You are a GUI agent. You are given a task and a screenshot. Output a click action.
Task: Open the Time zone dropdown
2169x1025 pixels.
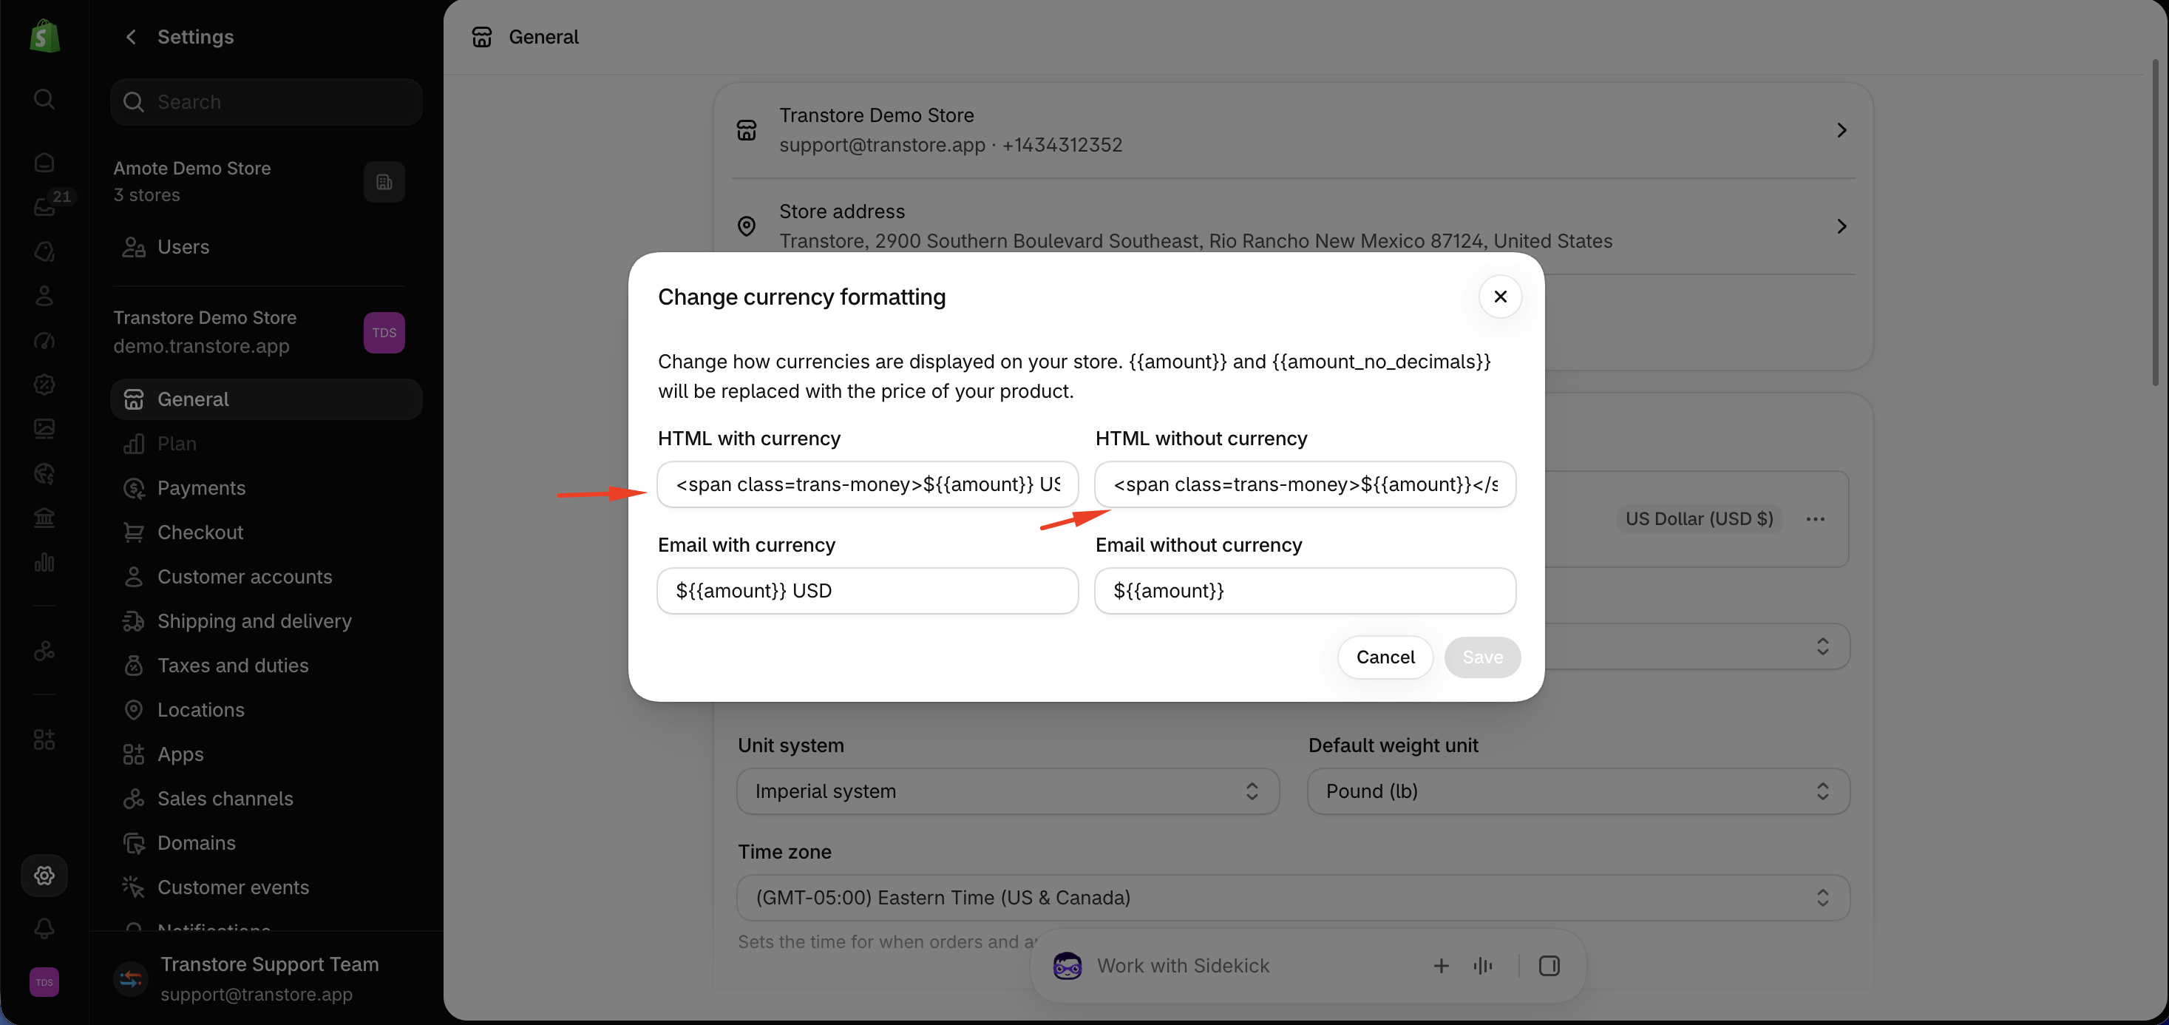[x=1292, y=898]
